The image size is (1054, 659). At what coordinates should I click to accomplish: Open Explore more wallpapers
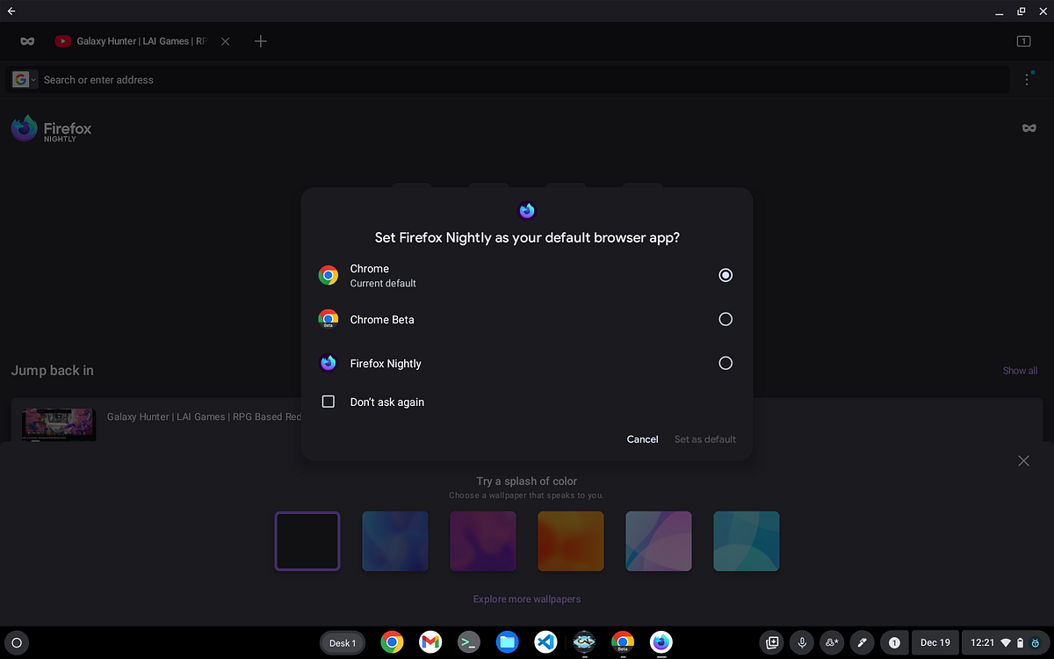526,598
